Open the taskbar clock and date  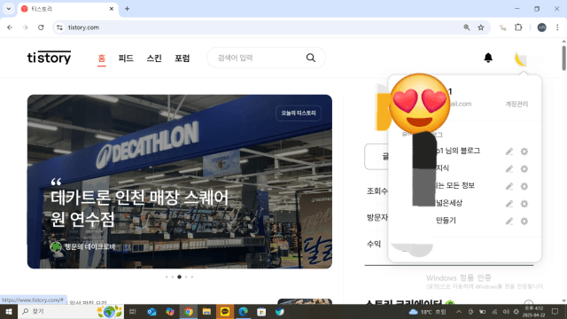(x=533, y=311)
